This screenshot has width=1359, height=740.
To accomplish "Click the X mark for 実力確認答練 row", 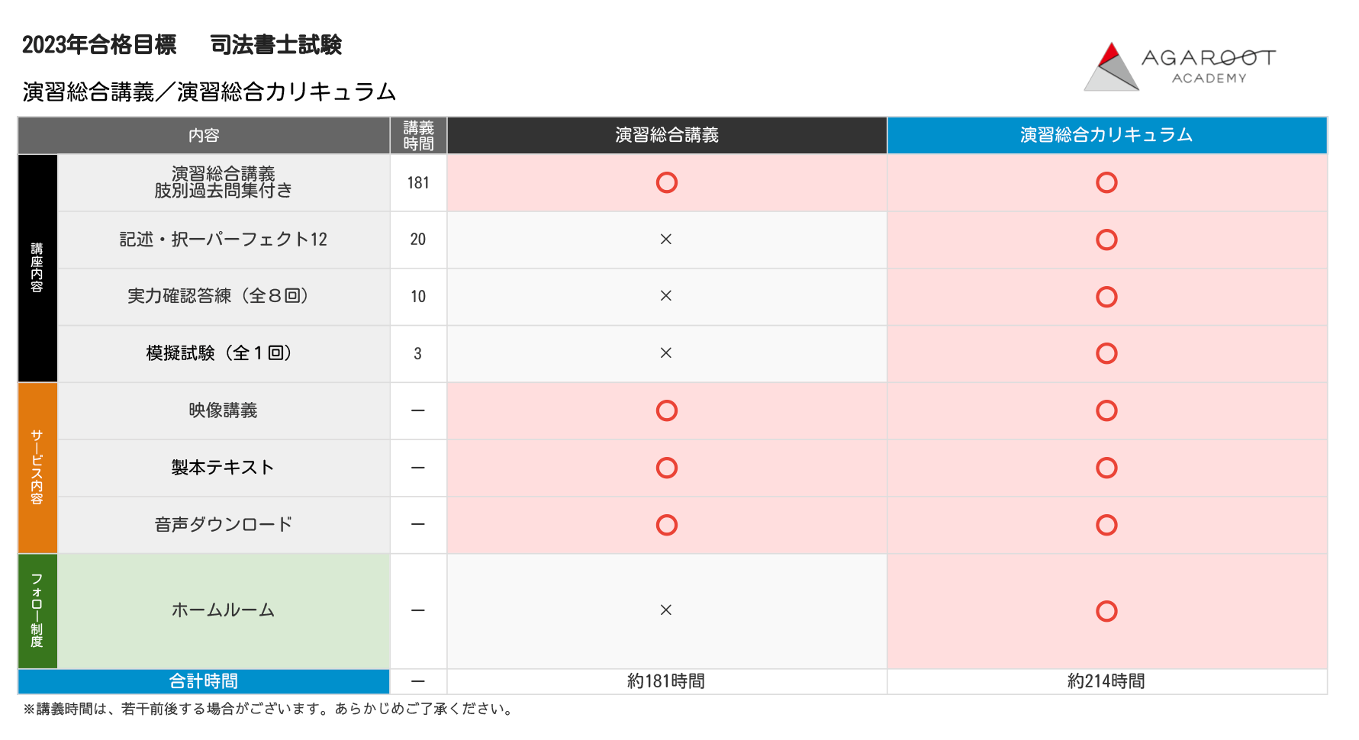I will coord(666,296).
